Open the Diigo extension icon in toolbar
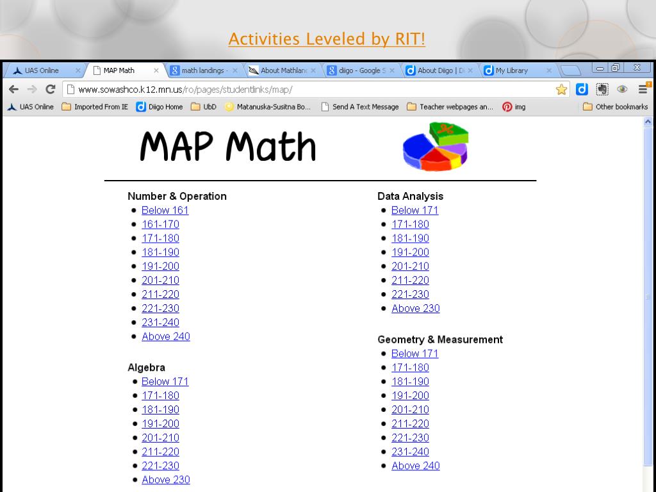Viewport: 656px width, 492px height. pos(582,89)
